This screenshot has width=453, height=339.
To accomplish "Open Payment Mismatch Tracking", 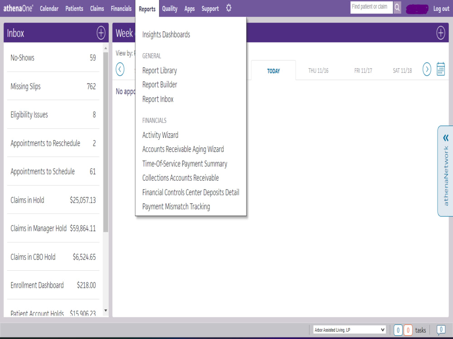I will (176, 207).
